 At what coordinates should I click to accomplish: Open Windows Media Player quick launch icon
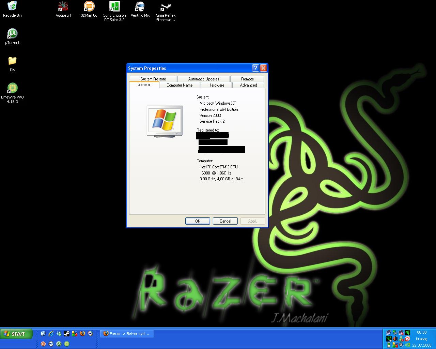(x=90, y=334)
